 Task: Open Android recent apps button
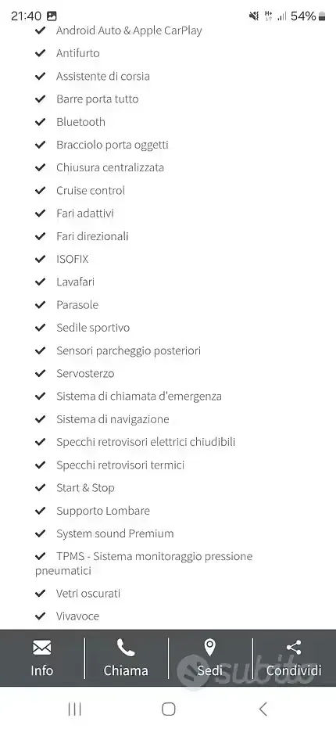tap(74, 709)
